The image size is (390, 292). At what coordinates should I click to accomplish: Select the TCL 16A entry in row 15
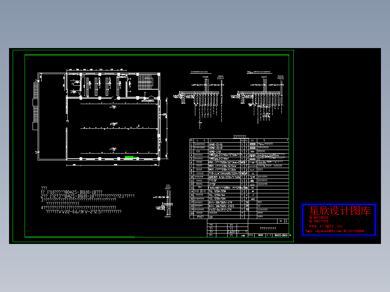pos(217,195)
